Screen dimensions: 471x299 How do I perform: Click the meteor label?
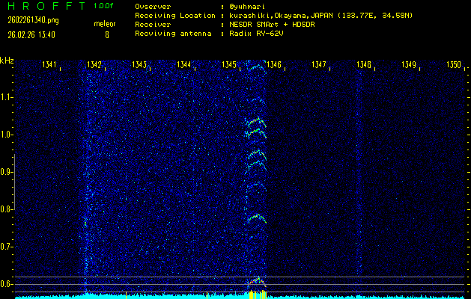coord(105,24)
